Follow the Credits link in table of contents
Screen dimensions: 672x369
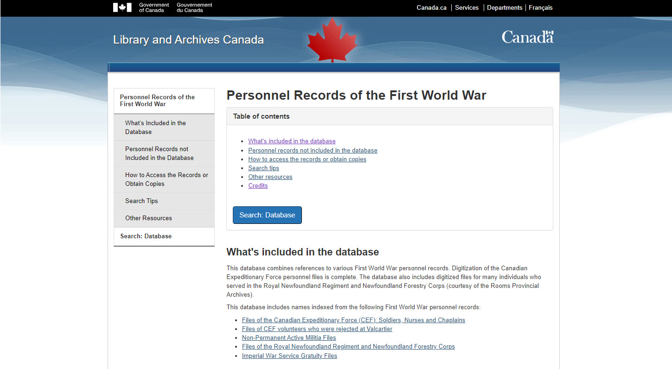click(x=258, y=186)
